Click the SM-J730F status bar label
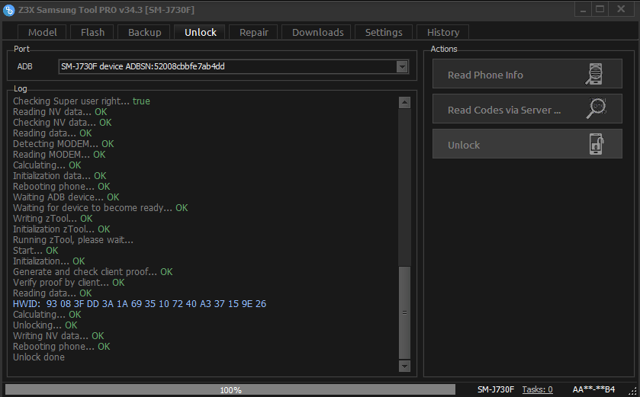The width and height of the screenshot is (640, 397). pyautogui.click(x=496, y=389)
